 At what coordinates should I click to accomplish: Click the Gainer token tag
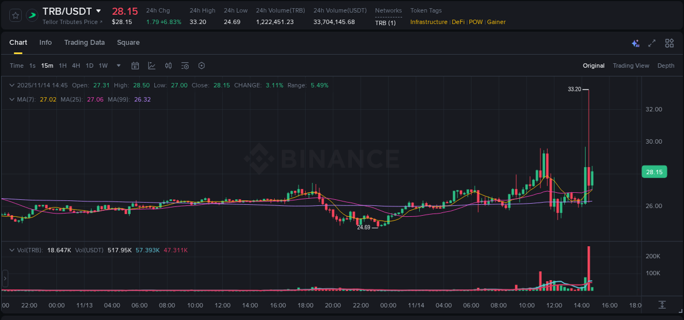[496, 22]
